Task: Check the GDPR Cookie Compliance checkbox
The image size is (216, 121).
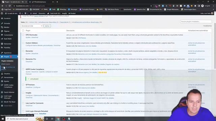Action: 23,69
